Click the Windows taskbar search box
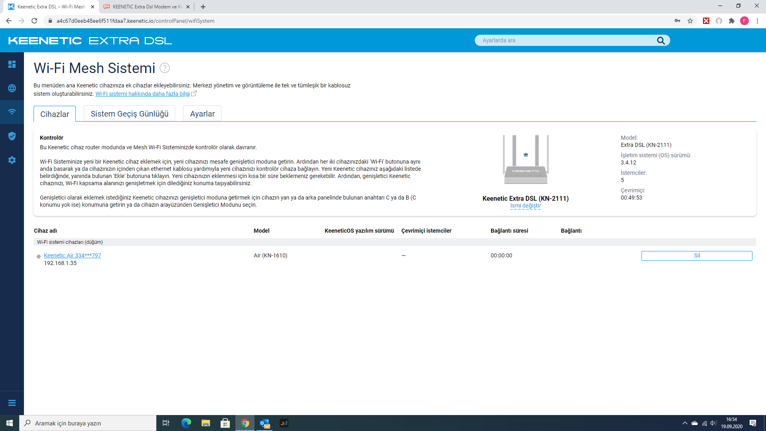Image resolution: width=766 pixels, height=431 pixels. (88, 423)
